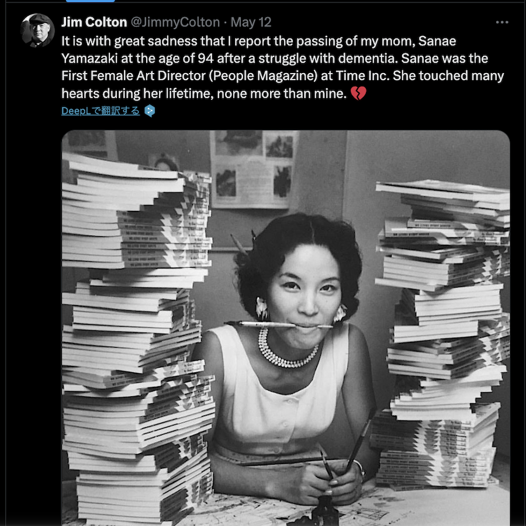The image size is (526, 526).
Task: Click the left stack of magazines in photo
Action: click(x=137, y=339)
